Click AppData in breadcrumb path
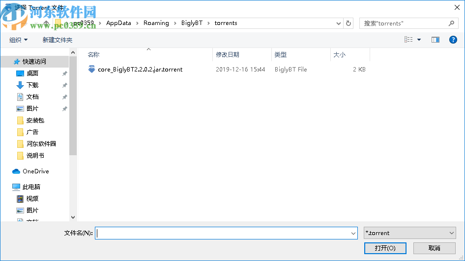This screenshot has height=261, width=465. pyautogui.click(x=118, y=23)
